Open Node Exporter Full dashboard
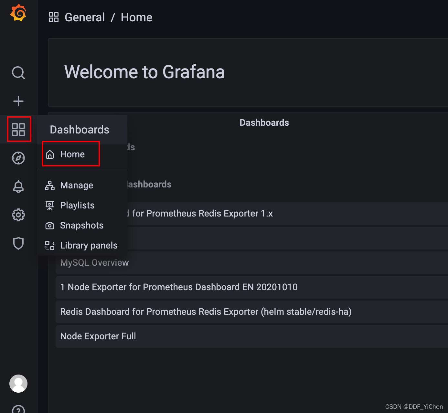The width and height of the screenshot is (448, 413). point(252,336)
